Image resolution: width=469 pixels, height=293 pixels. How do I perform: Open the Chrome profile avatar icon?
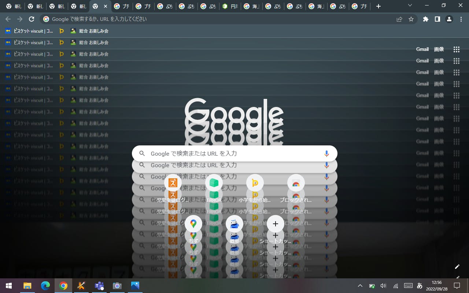449,19
